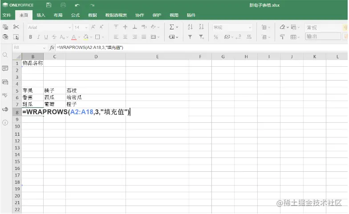349x214 pixels.
Task: Expand the subscript/superscript dropdown arrow
Action: (68, 37)
